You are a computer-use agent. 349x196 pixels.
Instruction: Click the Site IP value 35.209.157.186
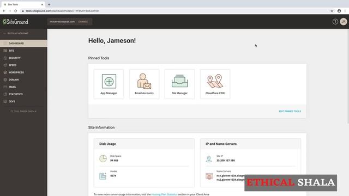(x=226, y=161)
